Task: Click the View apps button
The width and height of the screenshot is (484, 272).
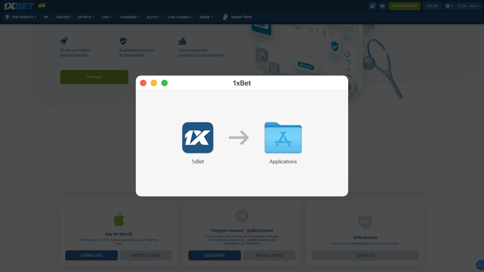Action: click(94, 77)
